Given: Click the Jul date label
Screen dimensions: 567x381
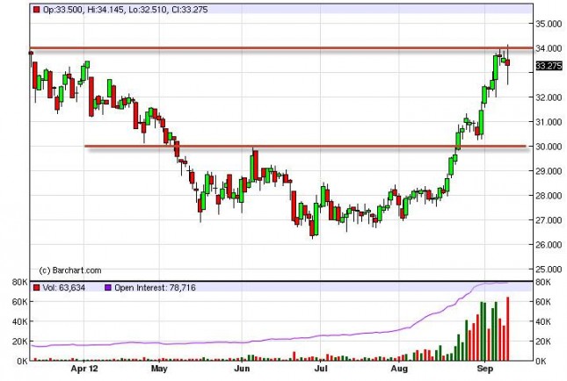Looking at the screenshot, I should [320, 369].
